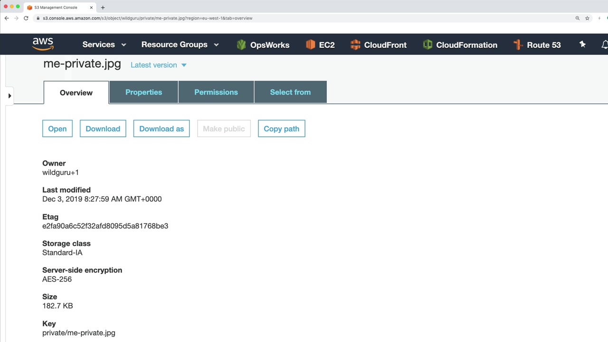Screen dimensions: 608x342
Task: Open the EC2 shortcut icon
Action: [310, 45]
